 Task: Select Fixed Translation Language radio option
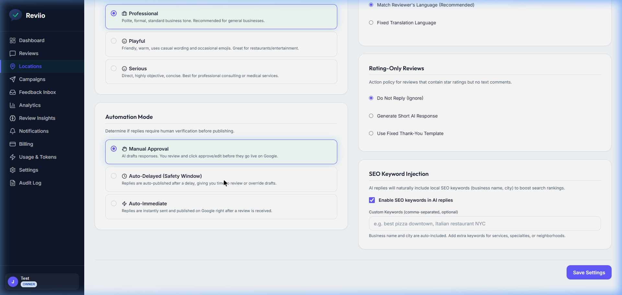(371, 23)
